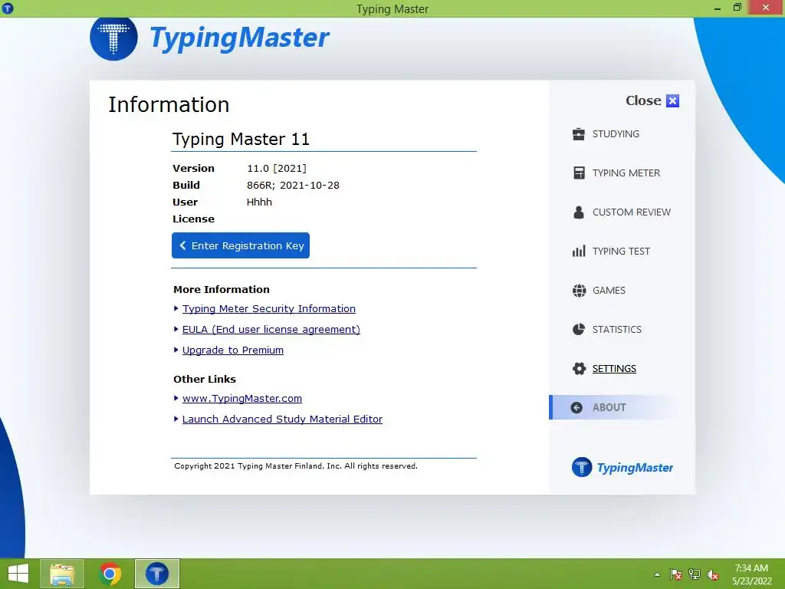
Task: Click the TypingMaster logo in the header
Action: coord(210,38)
